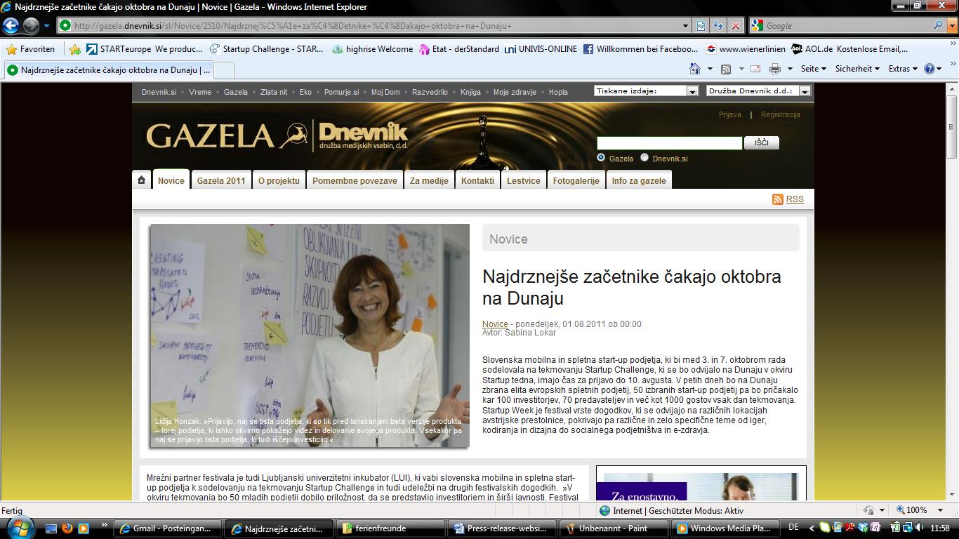
Task: Select the Gazela search radio button
Action: [601, 158]
